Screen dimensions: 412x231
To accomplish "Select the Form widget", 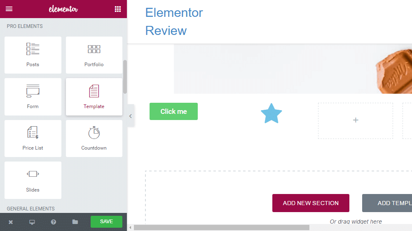I will (33, 97).
